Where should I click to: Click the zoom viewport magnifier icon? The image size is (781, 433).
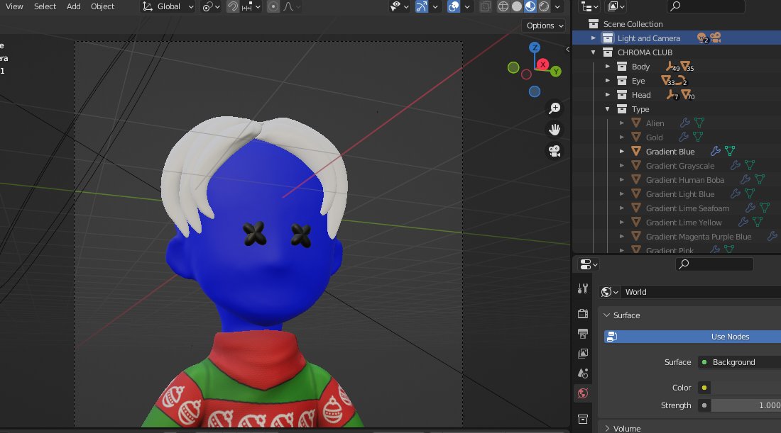pos(555,108)
